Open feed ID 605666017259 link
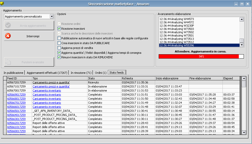The height and width of the screenshot is (144, 252). pyautogui.click(x=16, y=107)
